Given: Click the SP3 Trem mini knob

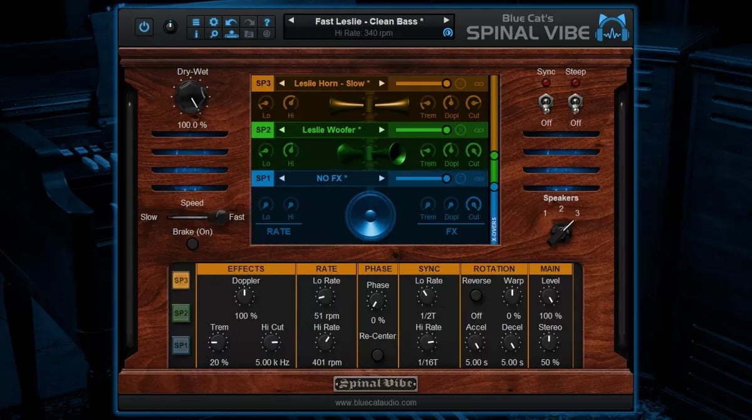Looking at the screenshot, I should [x=428, y=103].
